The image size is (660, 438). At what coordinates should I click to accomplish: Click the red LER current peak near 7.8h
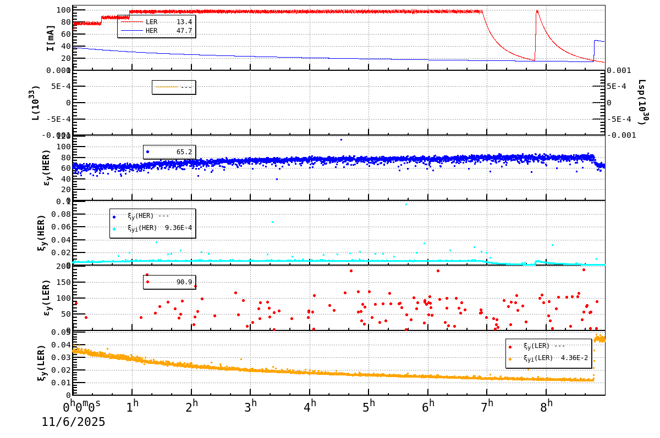(x=537, y=12)
